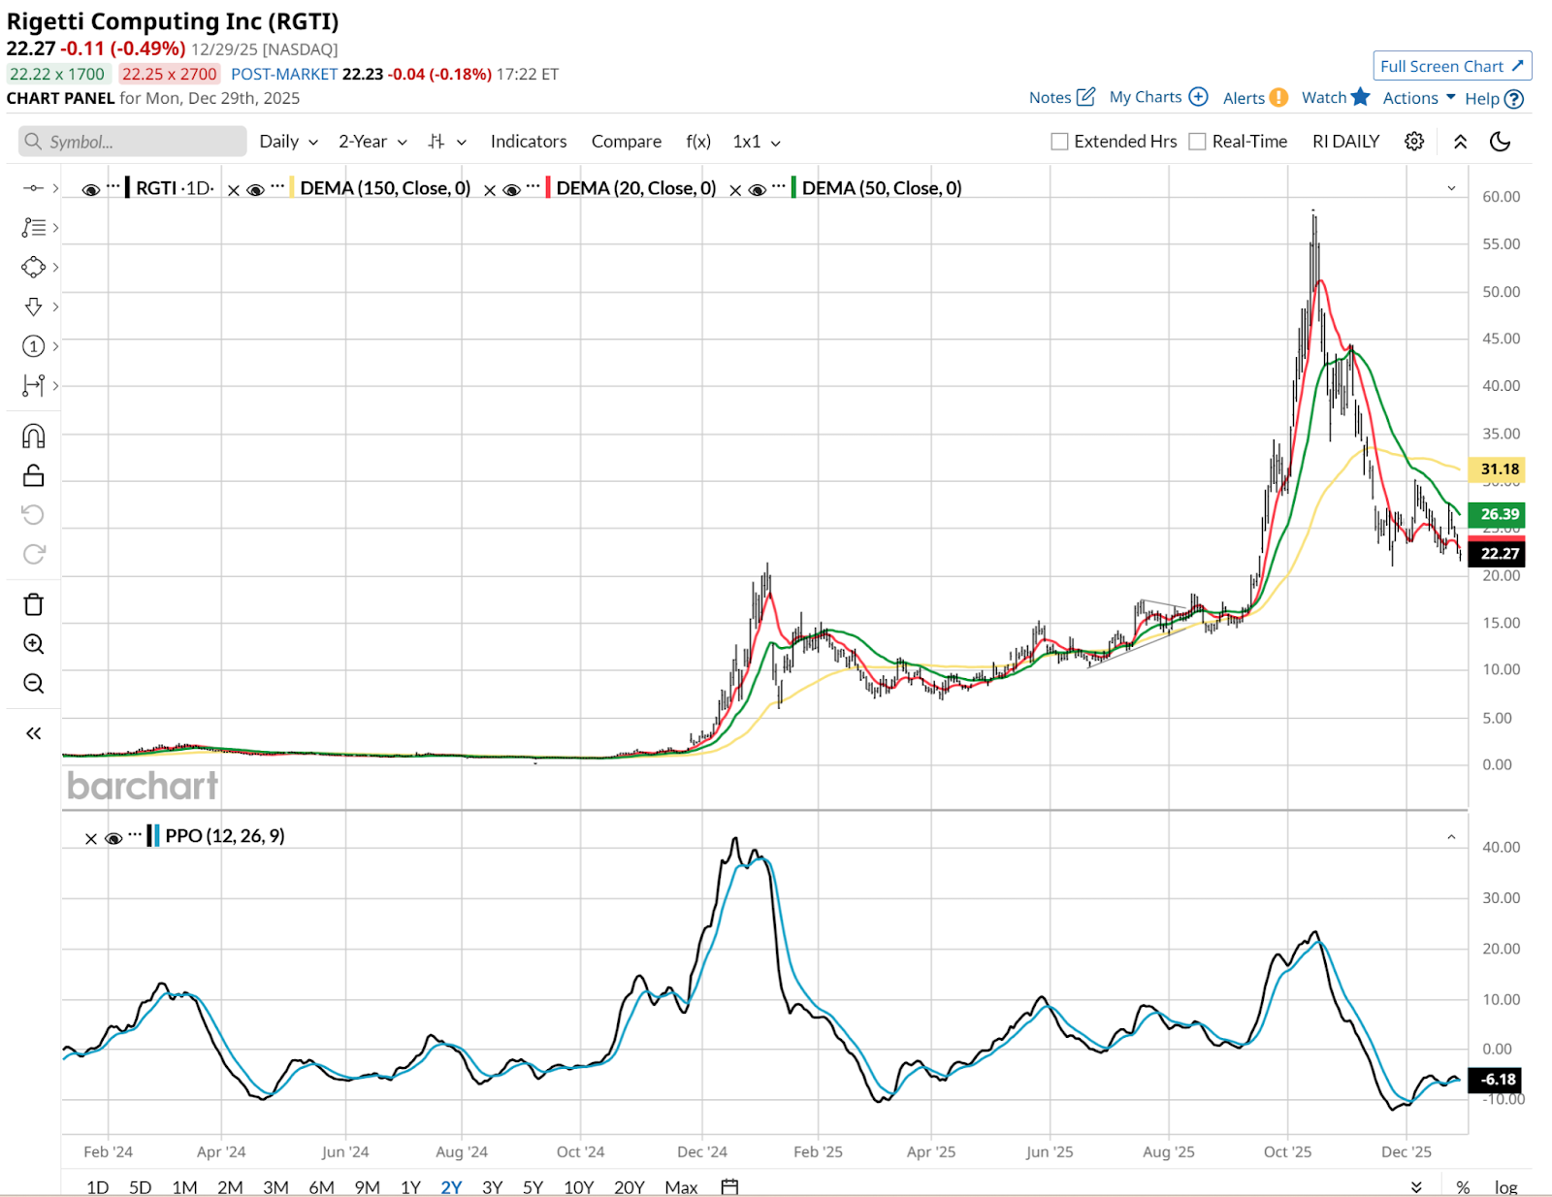
Task: Zoom in with the magnifier plus icon
Action: pyautogui.click(x=33, y=644)
